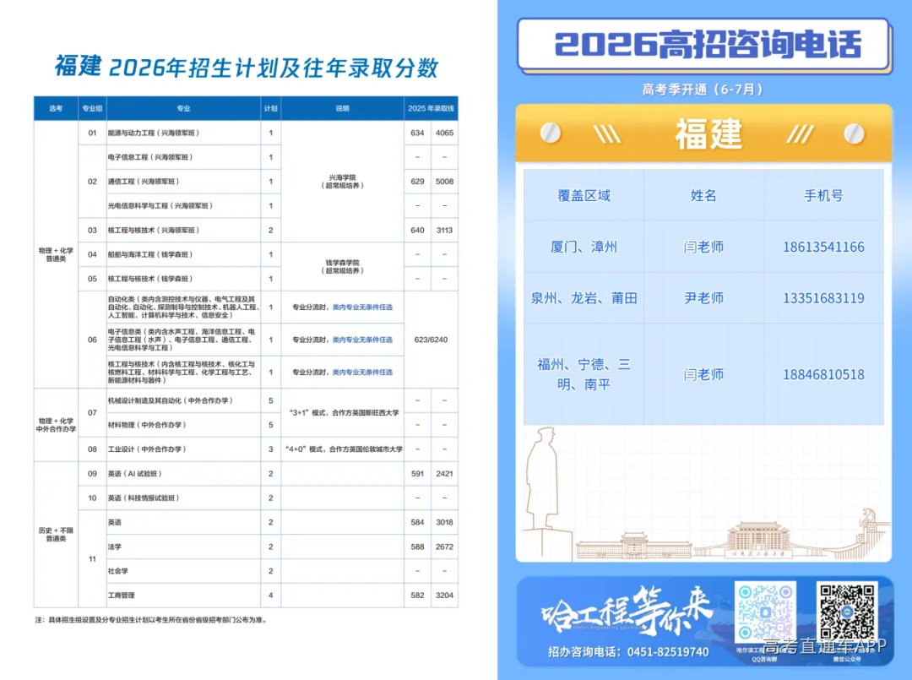
Task: Click the “4+0”模式 英国伦敦城市大学 note
Action: (344, 449)
